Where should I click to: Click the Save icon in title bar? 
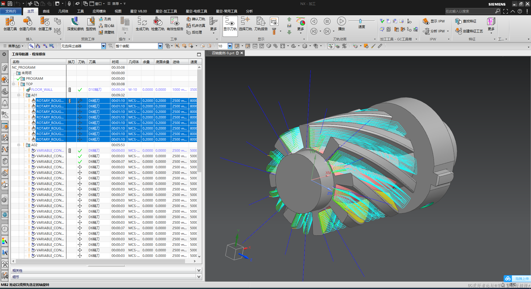[x=10, y=4]
